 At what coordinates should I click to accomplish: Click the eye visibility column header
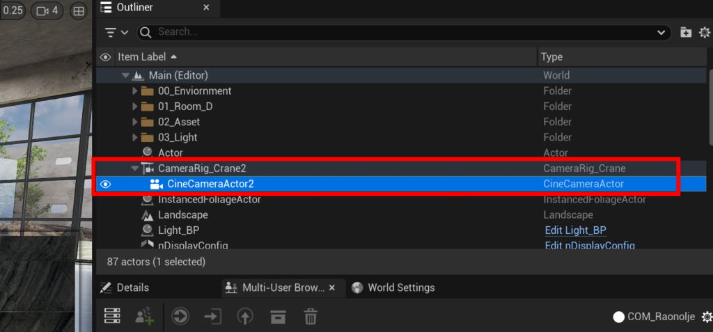[x=106, y=57]
